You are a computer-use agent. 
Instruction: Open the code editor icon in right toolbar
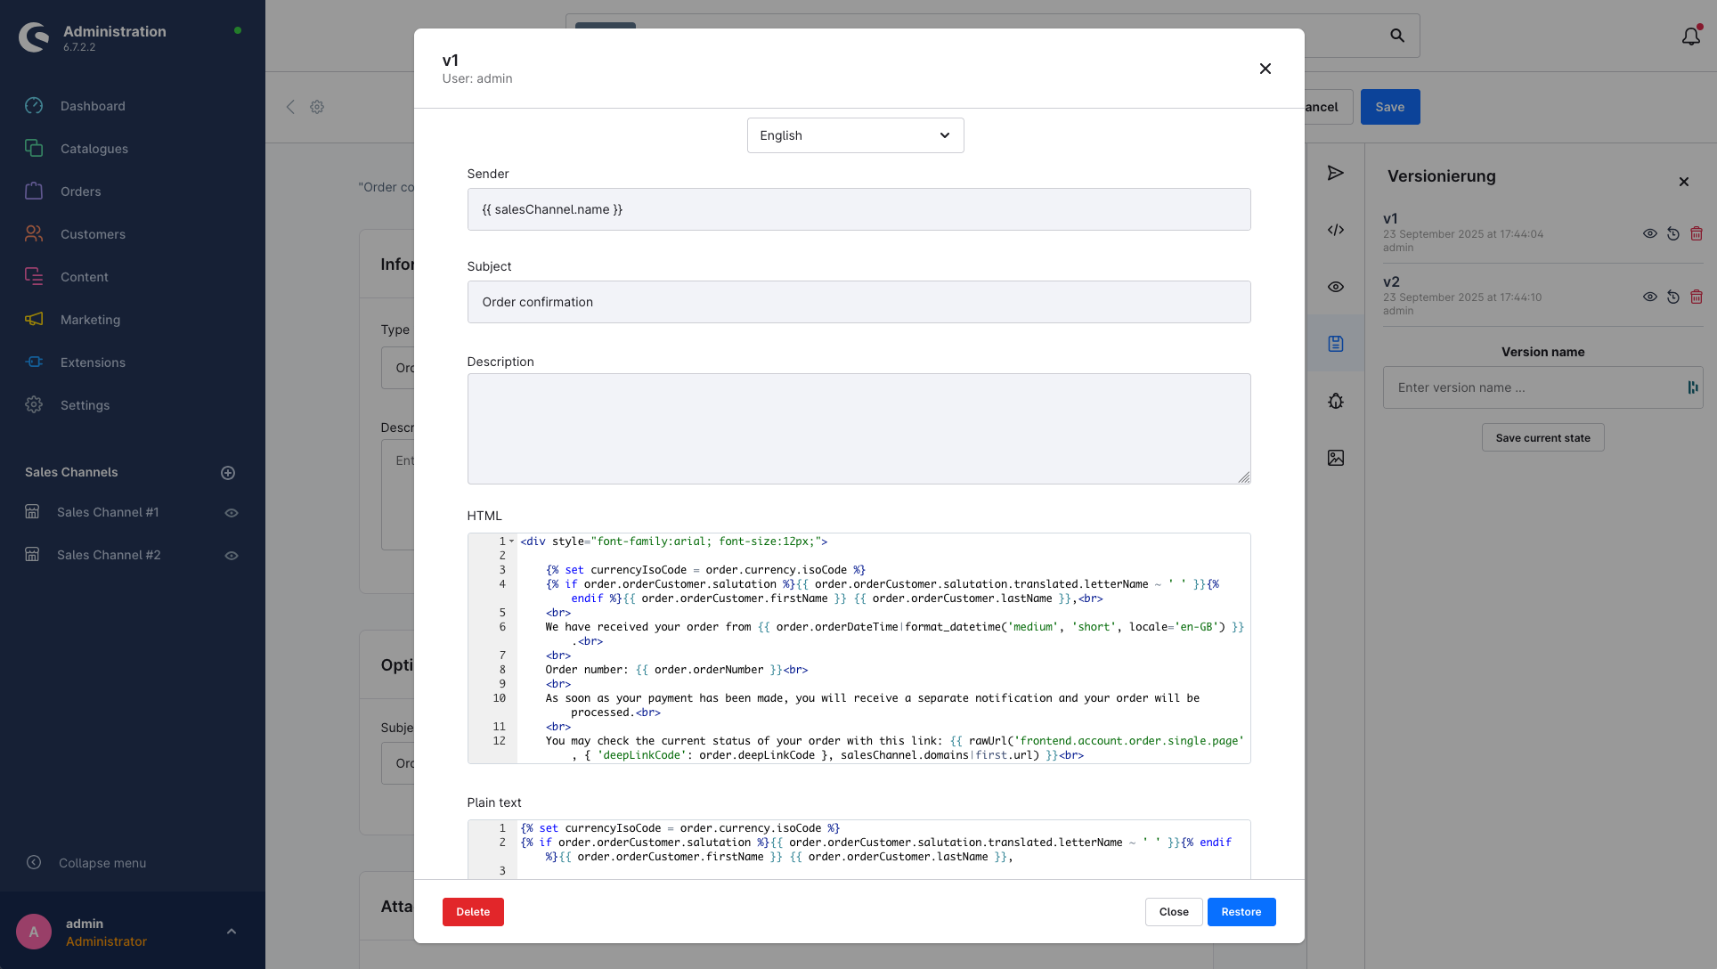[x=1335, y=230]
